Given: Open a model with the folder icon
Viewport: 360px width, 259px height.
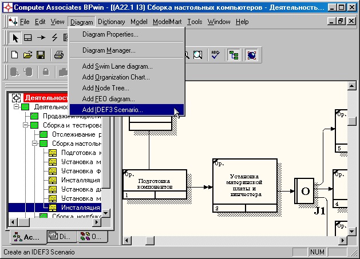Looking at the screenshot, I should click(28, 55).
